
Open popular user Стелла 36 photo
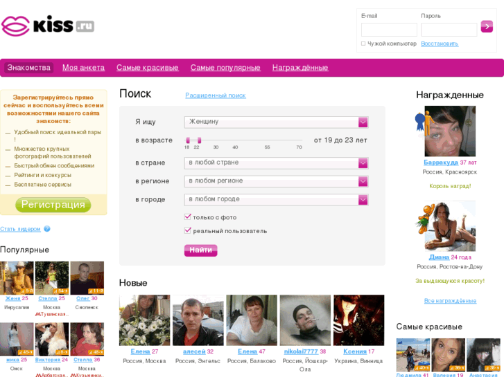coord(87,339)
